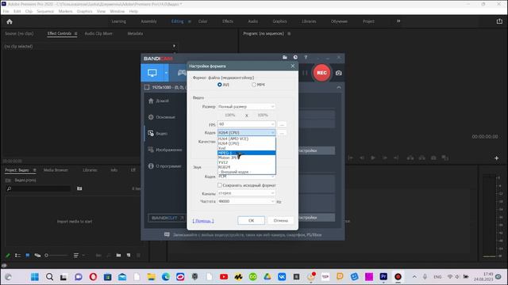Click Premiere Quick Export share icon
Image resolution: width=508 pixels, height=285 pixels.
[x=499, y=21]
